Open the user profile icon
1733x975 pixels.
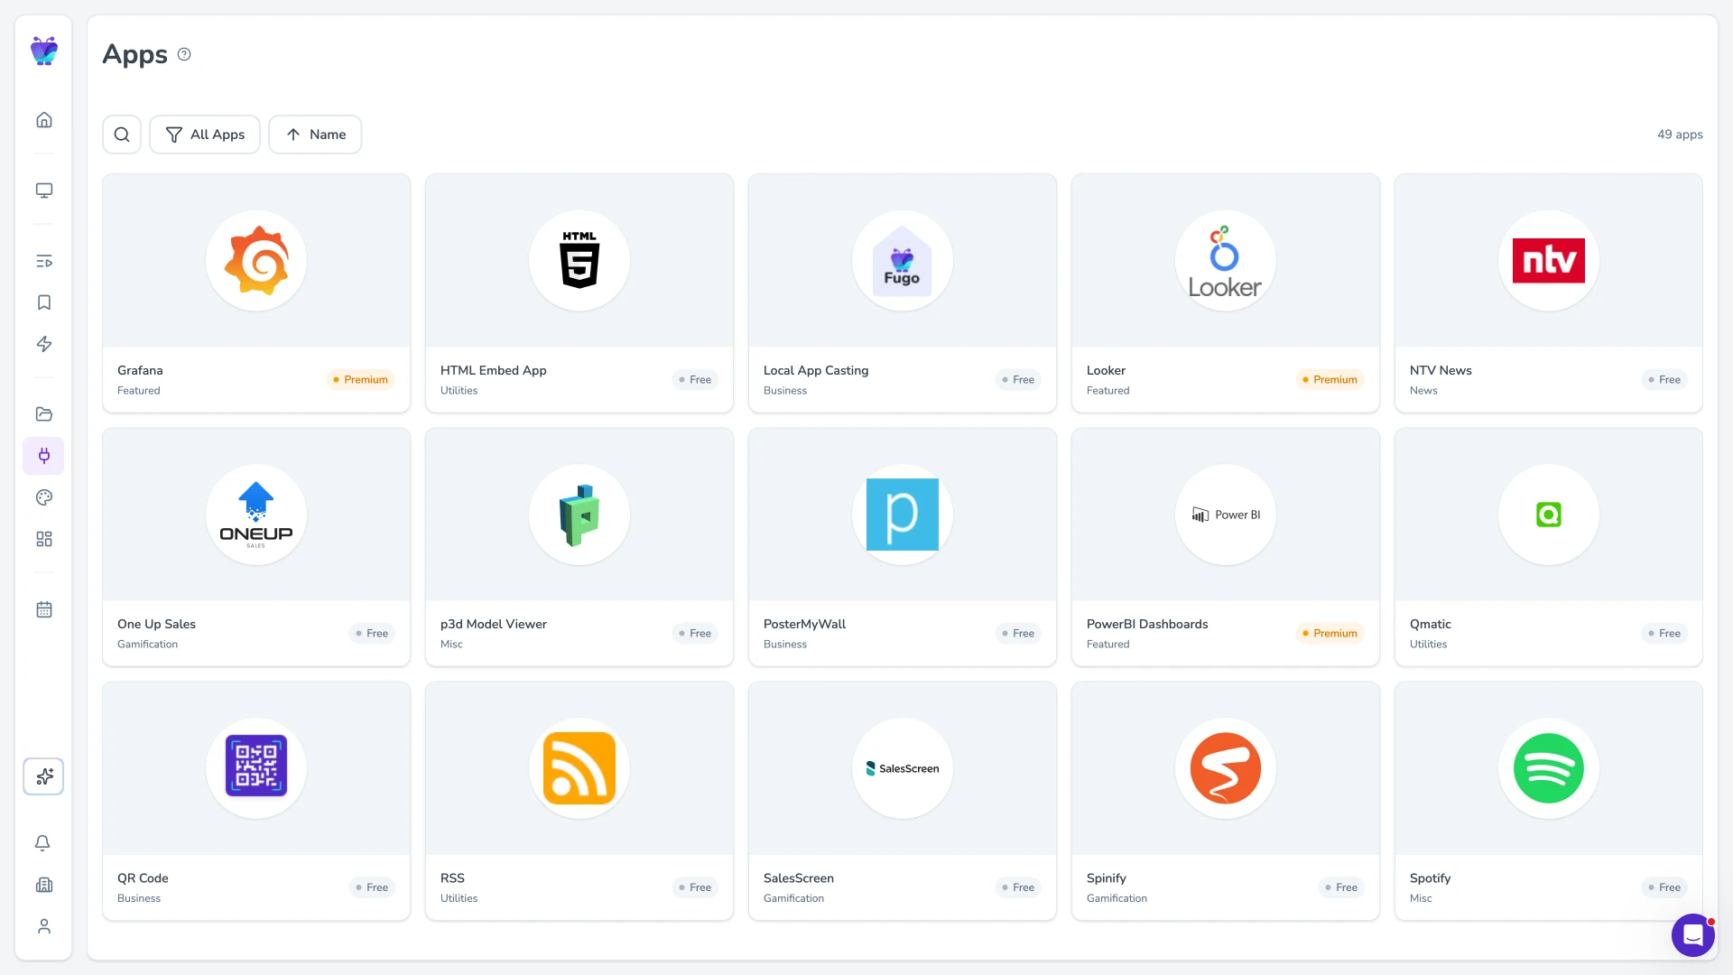pos(43,926)
